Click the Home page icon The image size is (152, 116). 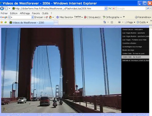(105, 22)
